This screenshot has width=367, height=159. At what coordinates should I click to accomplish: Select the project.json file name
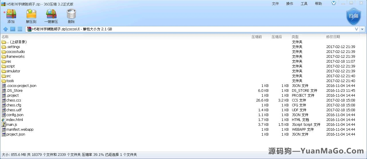click(16, 134)
